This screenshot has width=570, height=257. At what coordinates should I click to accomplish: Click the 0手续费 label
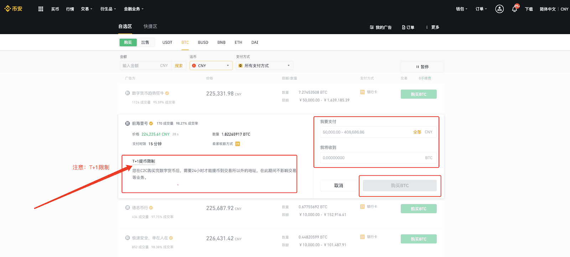click(425, 78)
